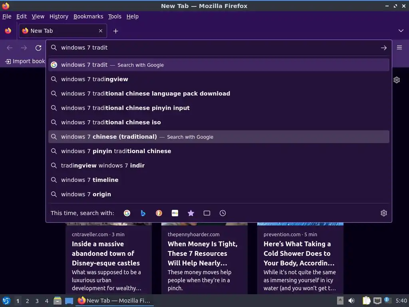Open a new tab with plus button
The height and width of the screenshot is (307, 409).
pos(115,31)
